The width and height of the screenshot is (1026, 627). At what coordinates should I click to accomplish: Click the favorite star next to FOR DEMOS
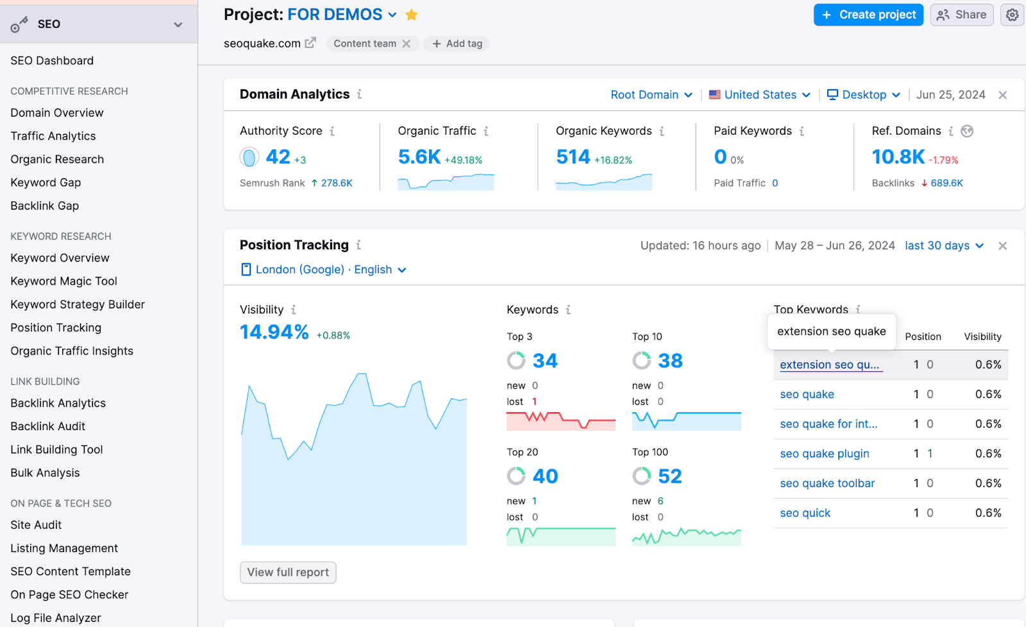[411, 14]
